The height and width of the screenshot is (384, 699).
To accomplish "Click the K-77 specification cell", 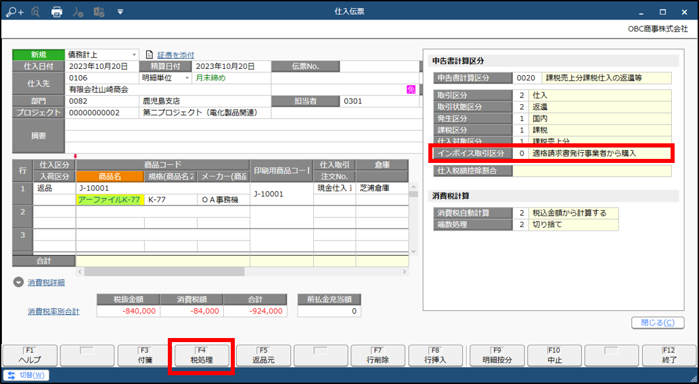I will (x=171, y=199).
